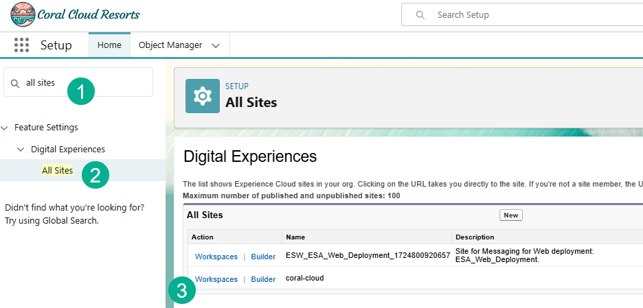This screenshot has width=643, height=308.
Task: Expand the Object Manager dropdown arrow
Action: pos(216,46)
